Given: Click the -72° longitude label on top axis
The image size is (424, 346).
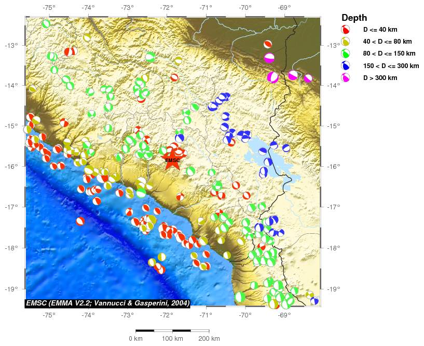Looking at the screenshot, I should pos(166,8).
